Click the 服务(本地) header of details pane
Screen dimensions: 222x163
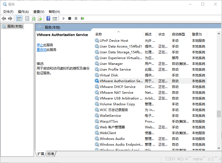(52, 27)
